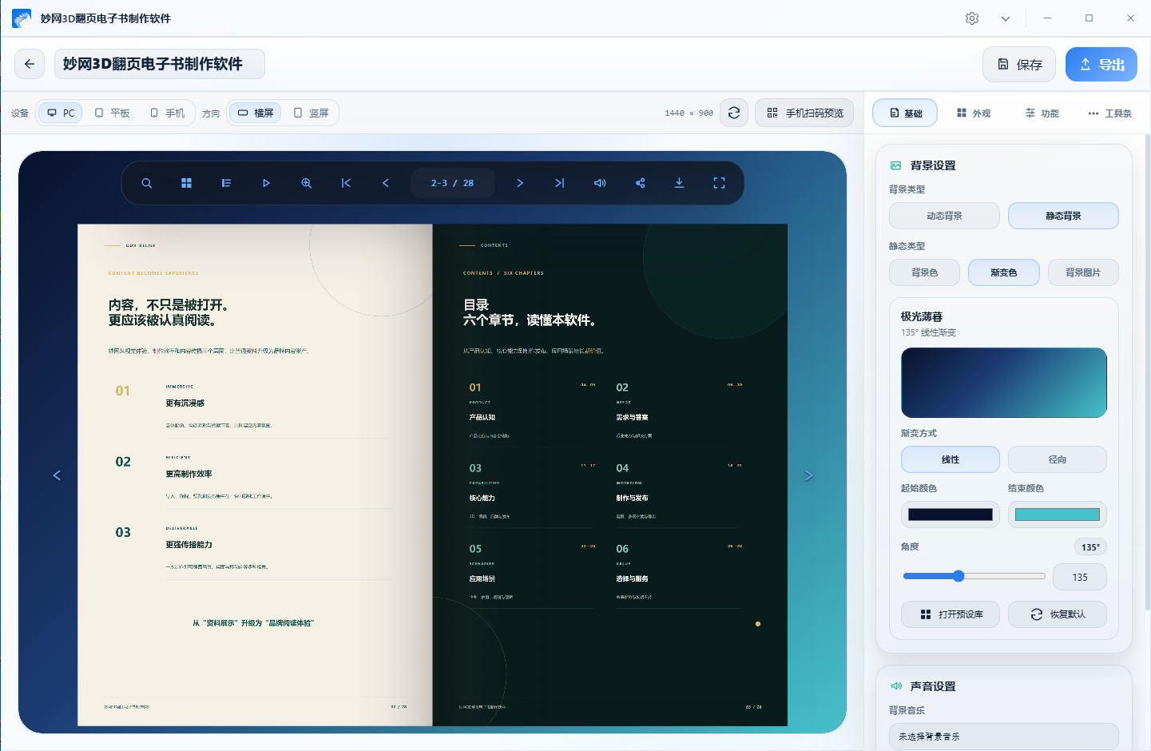
Task: Show thumbnail grid view in viewer toolbar
Action: (186, 183)
